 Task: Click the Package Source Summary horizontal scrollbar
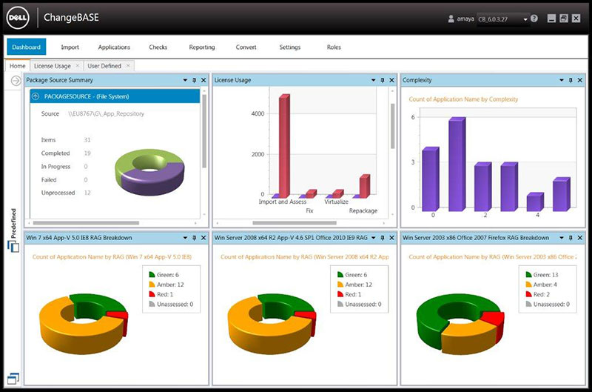(86, 223)
